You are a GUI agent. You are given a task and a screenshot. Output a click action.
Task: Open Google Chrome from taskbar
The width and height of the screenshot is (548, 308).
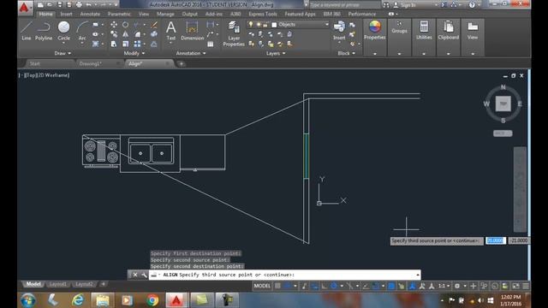[152, 300]
